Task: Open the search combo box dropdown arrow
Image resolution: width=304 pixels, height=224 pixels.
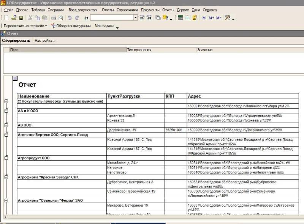Action: coord(136,17)
